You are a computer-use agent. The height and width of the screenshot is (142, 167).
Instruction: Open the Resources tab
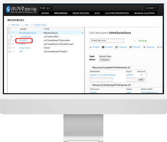[x=61, y=13]
